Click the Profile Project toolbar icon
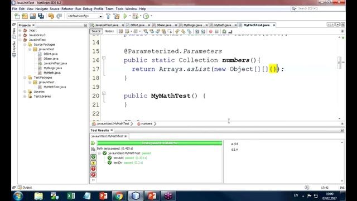The width and height of the screenshot is (357, 201). pyautogui.click(x=146, y=16)
